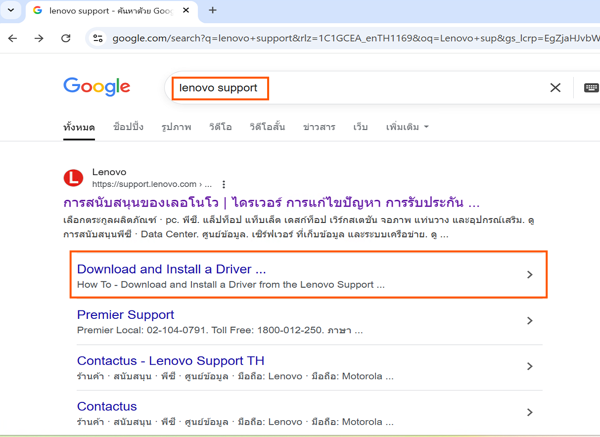The width and height of the screenshot is (600, 437).
Task: Switch to the ข่าวสาร tab
Action: click(x=319, y=127)
